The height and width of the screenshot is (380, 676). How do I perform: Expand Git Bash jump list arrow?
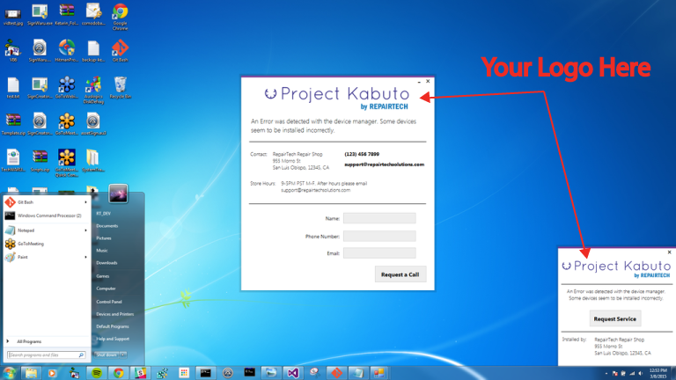[85, 202]
